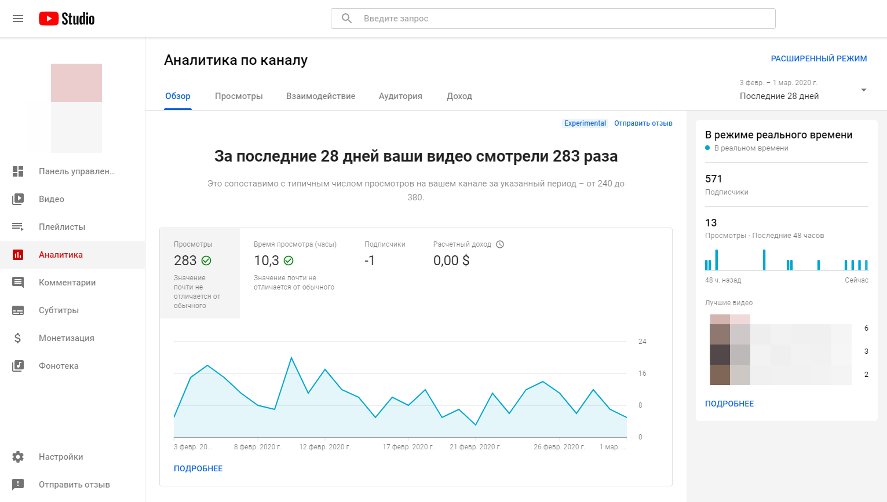Open Subtitles using its sidebar icon
Viewport: 887px width, 502px height.
coord(18,310)
